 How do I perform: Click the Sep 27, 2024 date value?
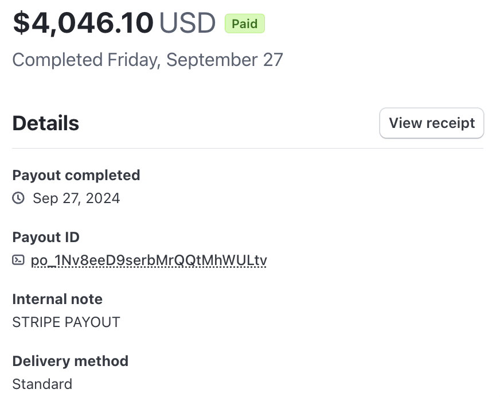click(x=76, y=198)
